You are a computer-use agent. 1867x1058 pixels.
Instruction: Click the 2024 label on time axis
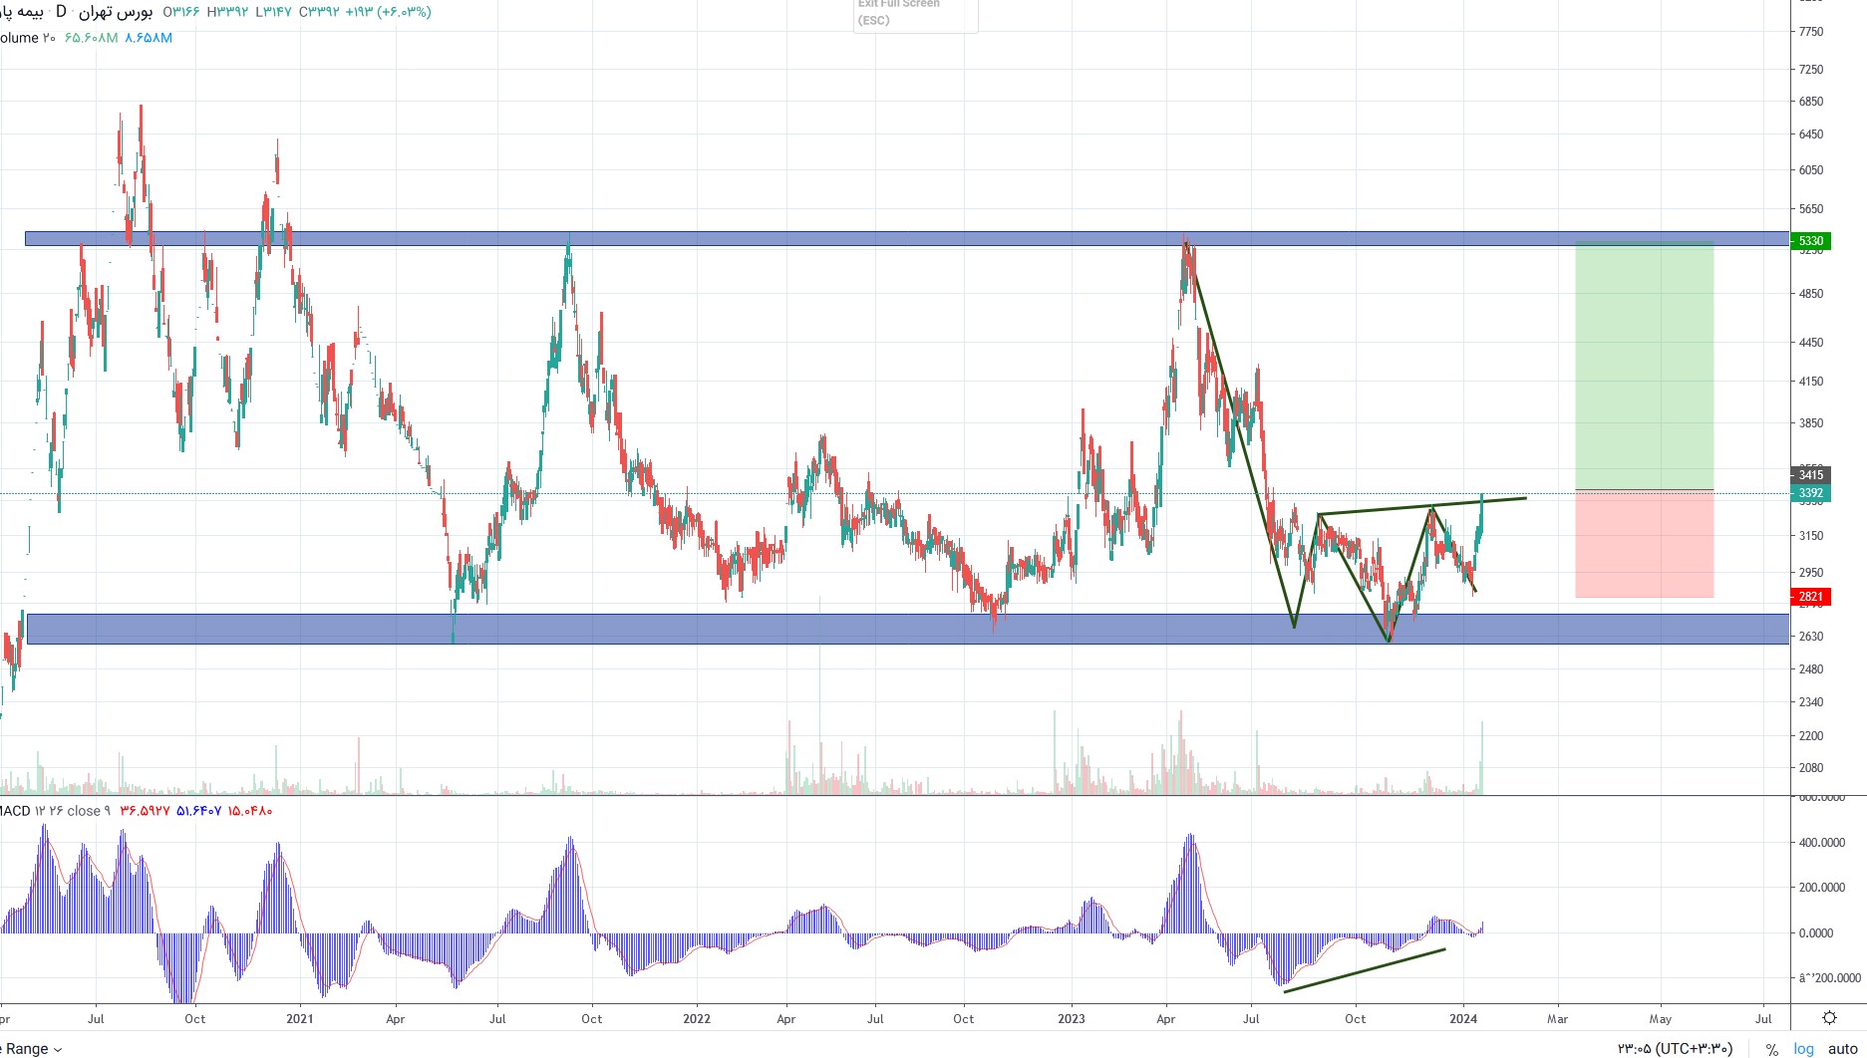(1463, 1019)
